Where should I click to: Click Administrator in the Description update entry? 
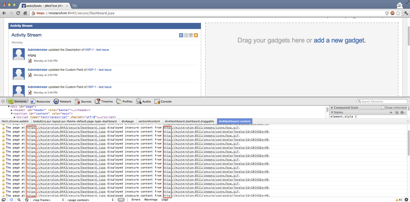pos(38,50)
